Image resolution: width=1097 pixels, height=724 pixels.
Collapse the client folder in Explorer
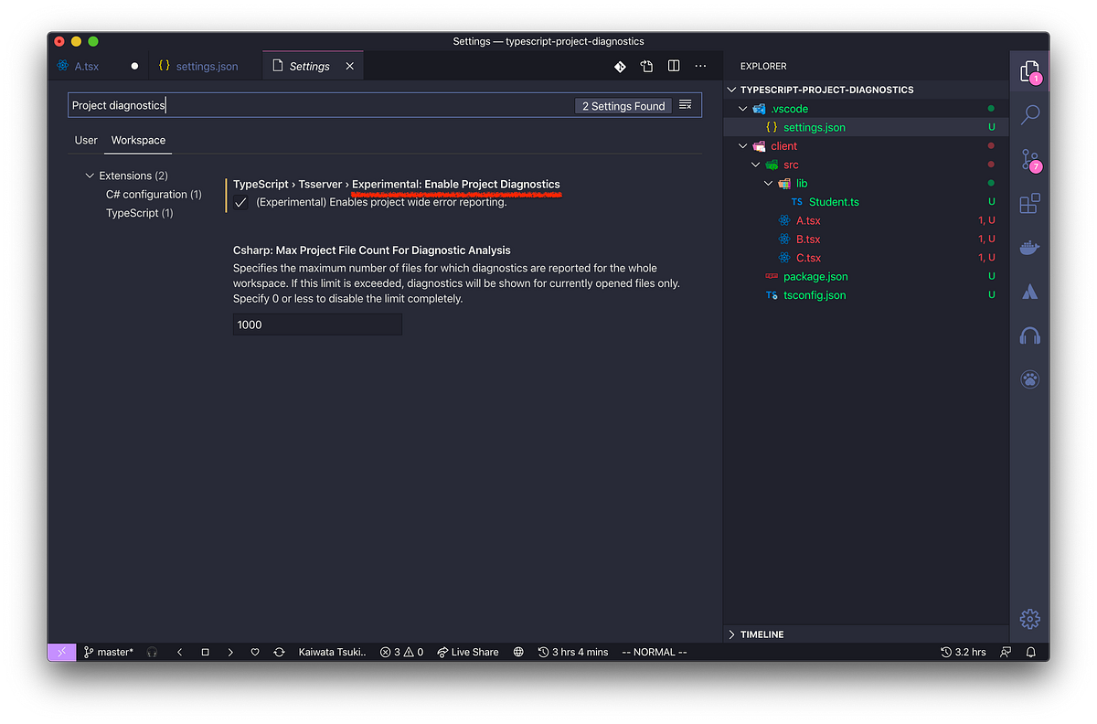[x=742, y=145]
